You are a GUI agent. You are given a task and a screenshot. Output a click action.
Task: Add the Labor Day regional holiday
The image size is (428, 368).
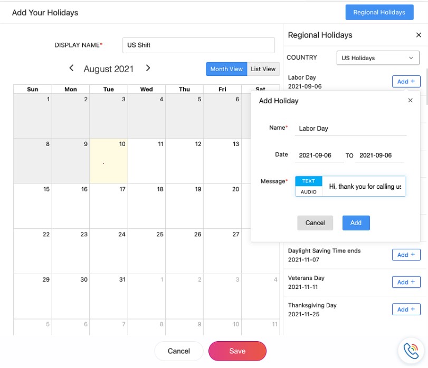[406, 82]
